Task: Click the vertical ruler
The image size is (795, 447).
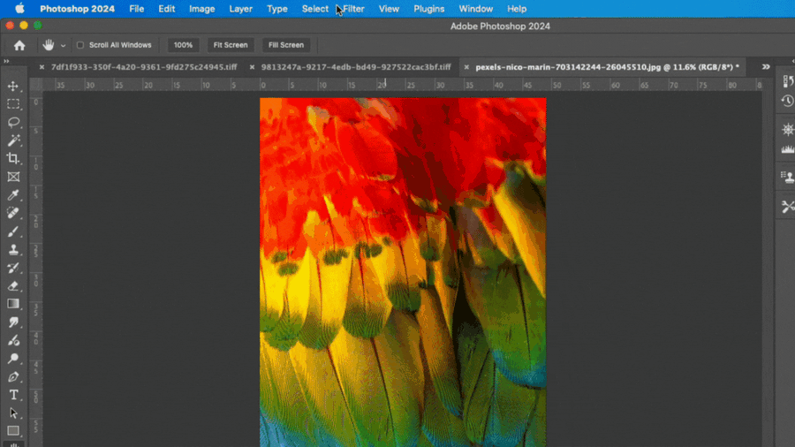Action: pos(36,269)
